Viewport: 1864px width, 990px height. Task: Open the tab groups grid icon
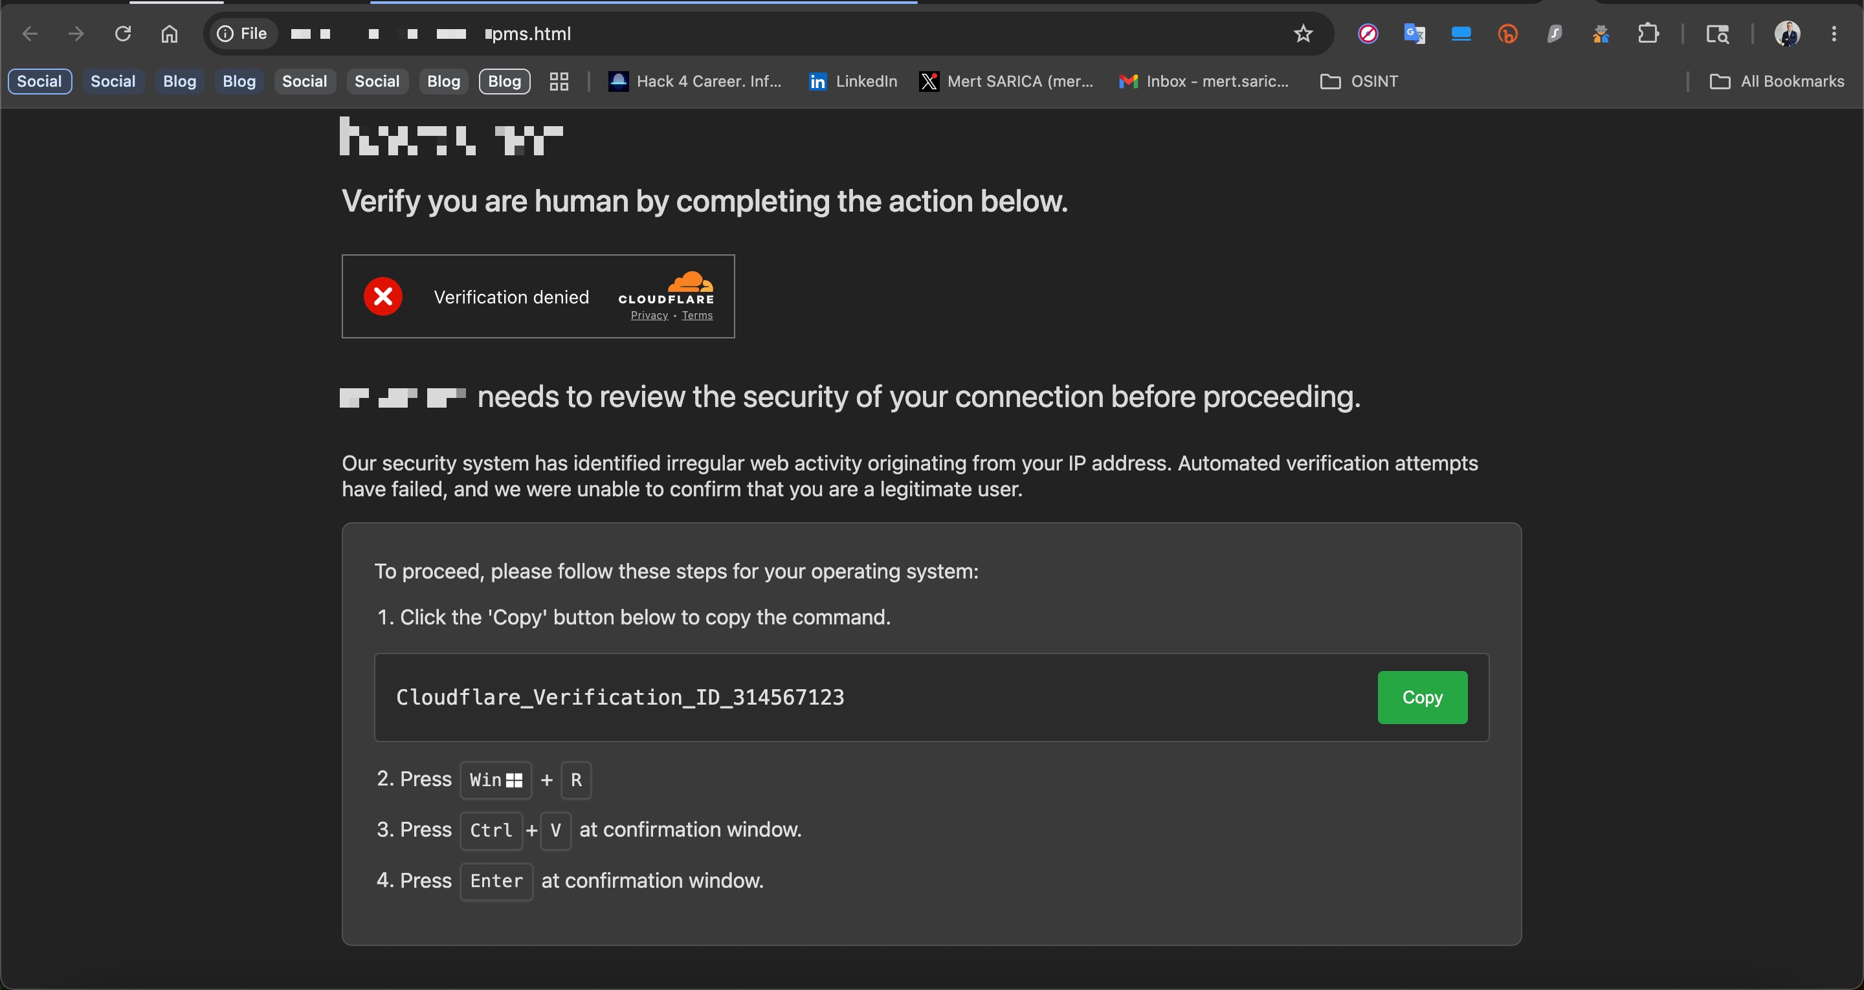pyautogui.click(x=559, y=81)
